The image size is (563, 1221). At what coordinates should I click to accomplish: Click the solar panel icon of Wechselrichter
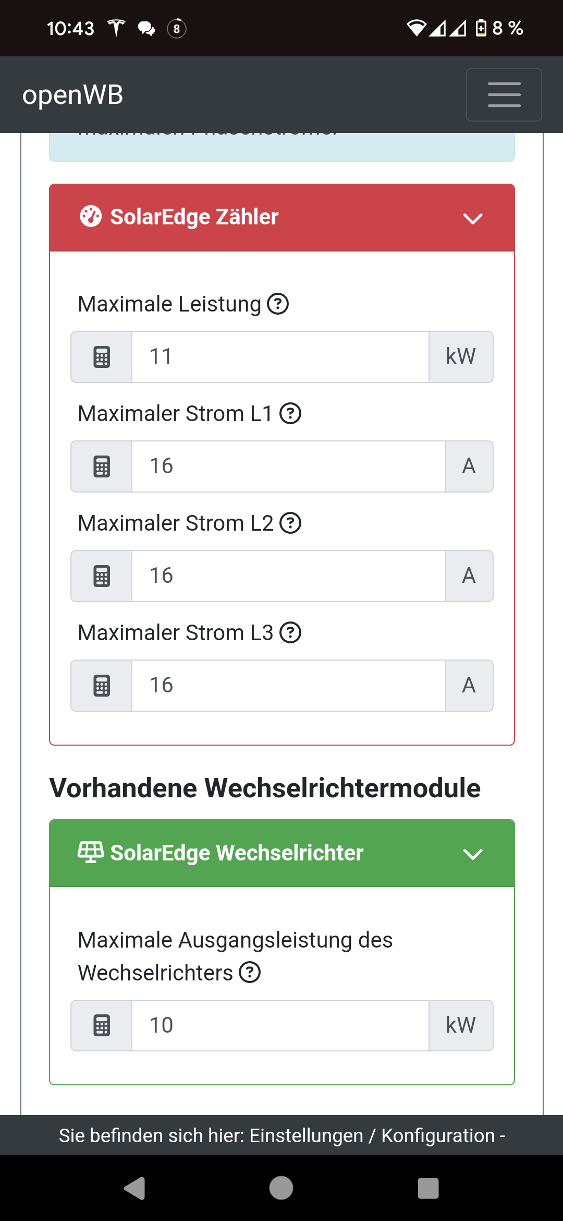(x=91, y=852)
